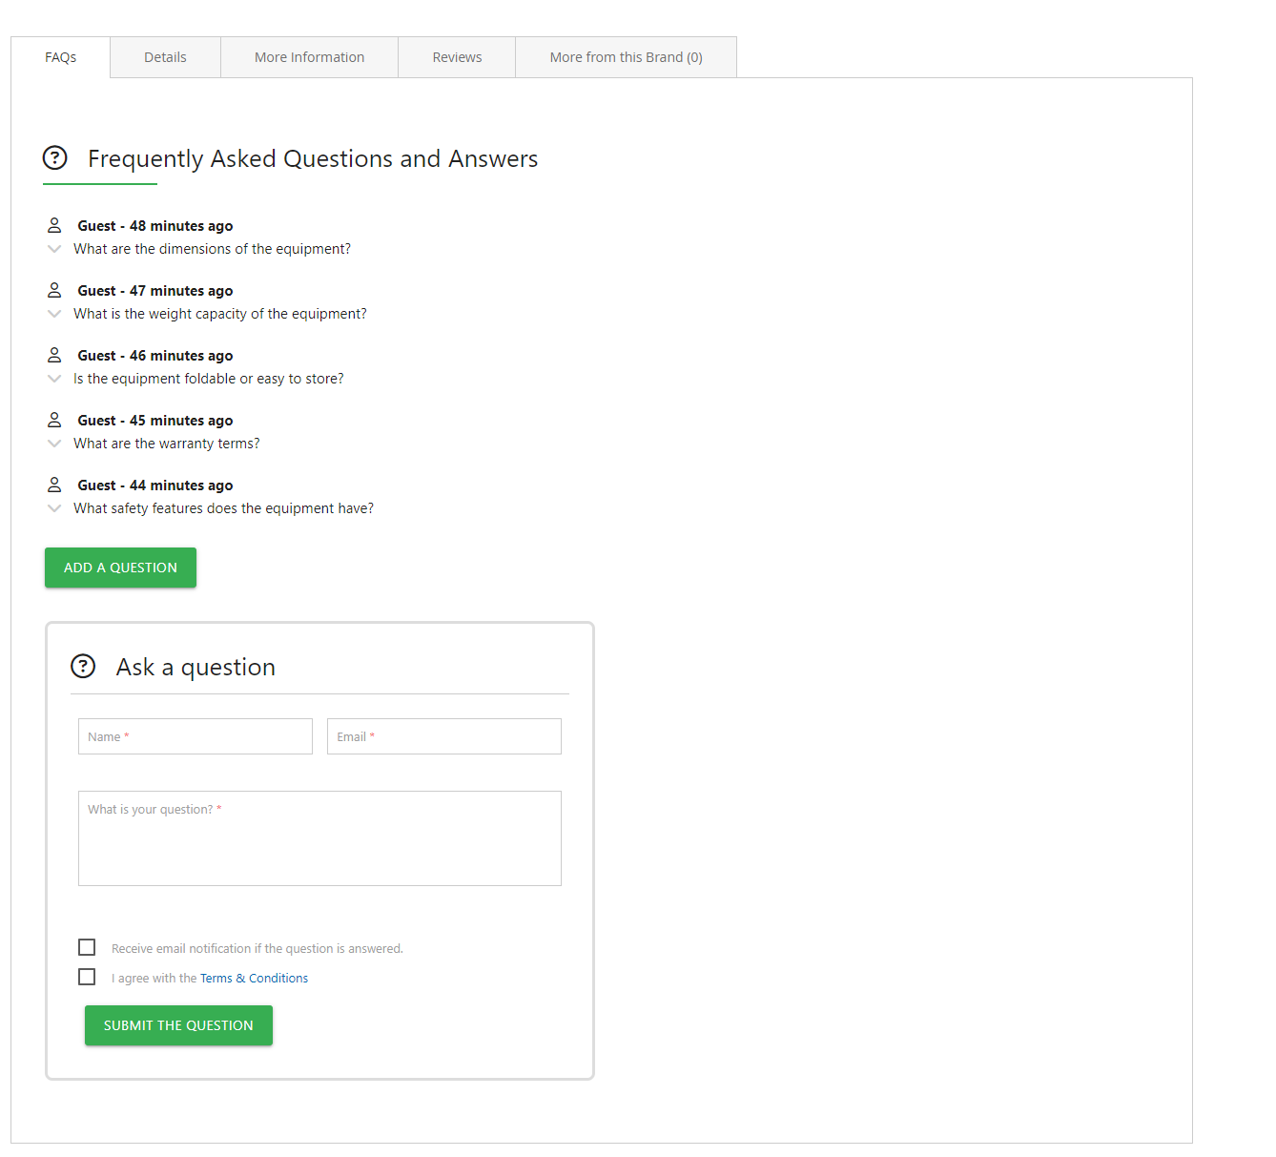Click the question mark icon beside Frequently Asked Questions
Image resolution: width=1276 pixels, height=1157 pixels.
click(x=54, y=158)
